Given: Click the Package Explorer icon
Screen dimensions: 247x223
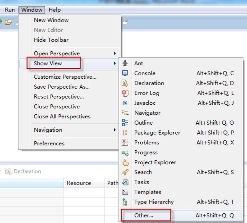Looking at the screenshot, I should click(x=125, y=133).
